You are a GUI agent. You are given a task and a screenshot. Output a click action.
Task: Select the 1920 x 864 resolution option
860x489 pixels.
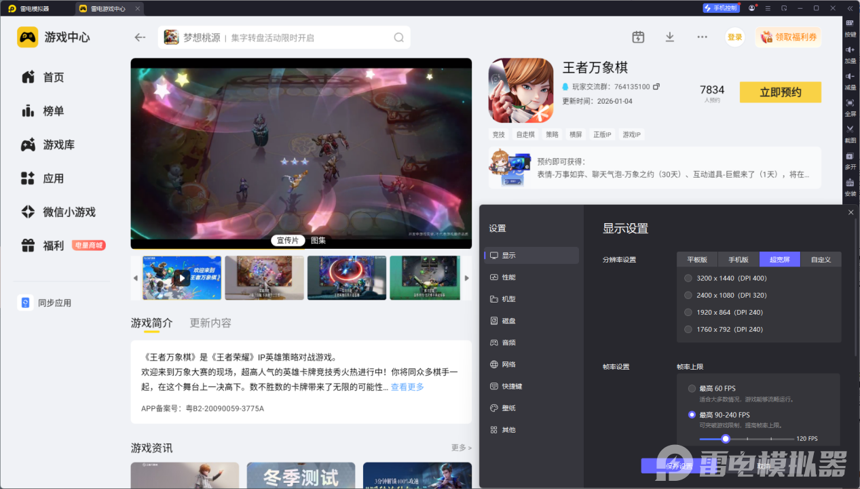(x=724, y=312)
